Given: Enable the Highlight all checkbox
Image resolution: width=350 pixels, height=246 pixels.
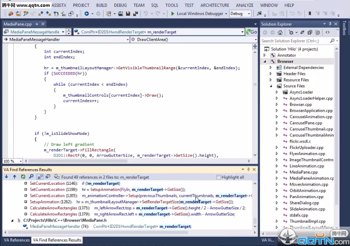Looking at the screenshot, I should pyautogui.click(x=218, y=177).
